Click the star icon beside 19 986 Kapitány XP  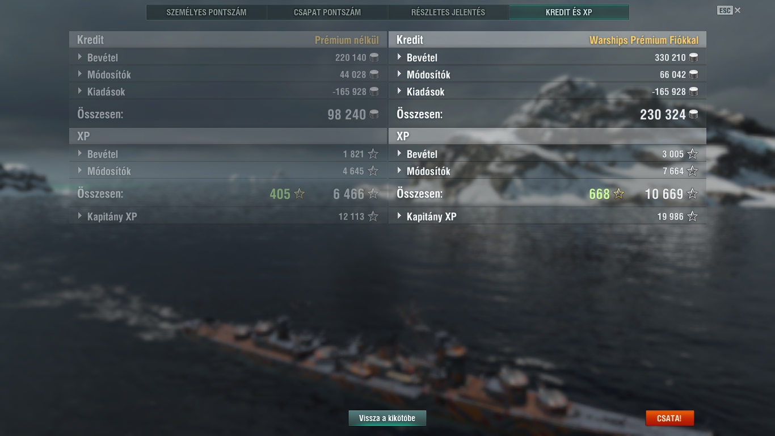pos(692,216)
